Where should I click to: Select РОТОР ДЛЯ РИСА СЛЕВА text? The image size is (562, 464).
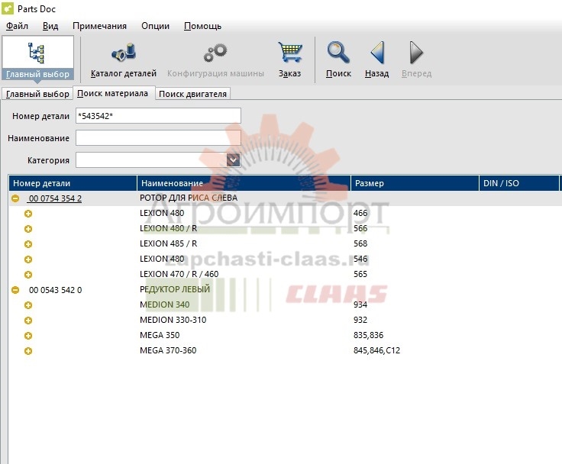189,198
